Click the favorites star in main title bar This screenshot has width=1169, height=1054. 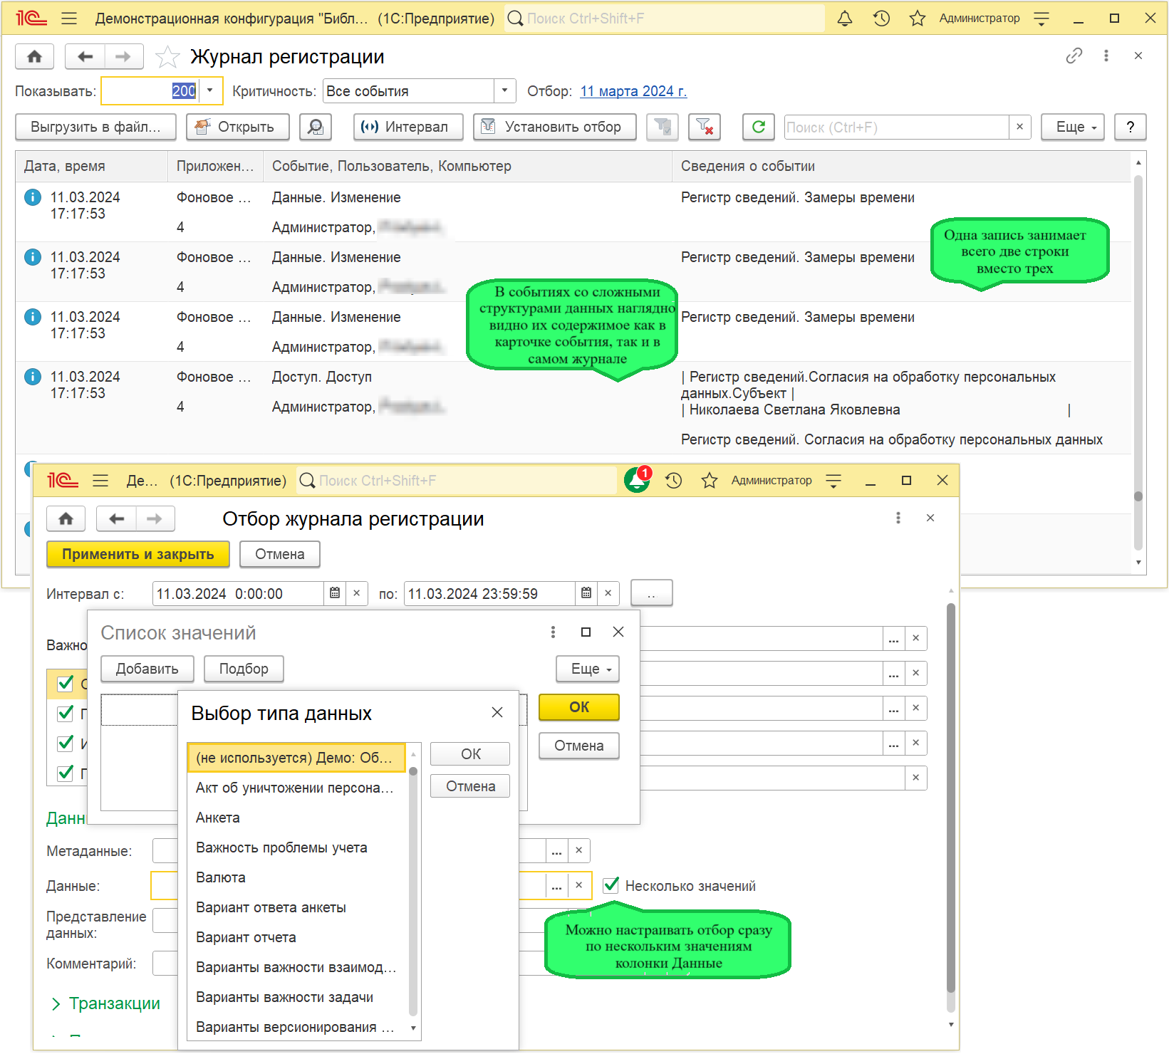(917, 19)
